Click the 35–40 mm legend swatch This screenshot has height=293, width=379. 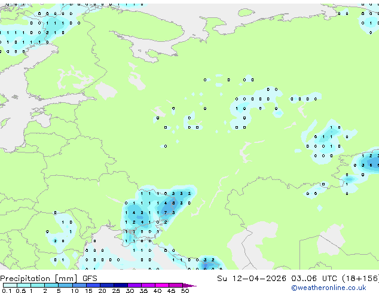[x=148, y=285]
